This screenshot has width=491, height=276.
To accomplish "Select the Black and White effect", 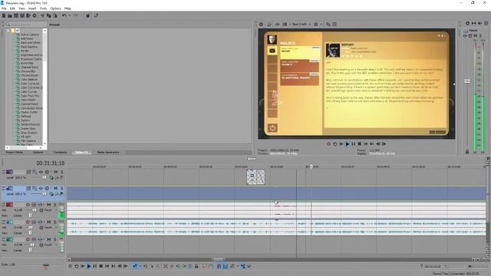I will [31, 43].
